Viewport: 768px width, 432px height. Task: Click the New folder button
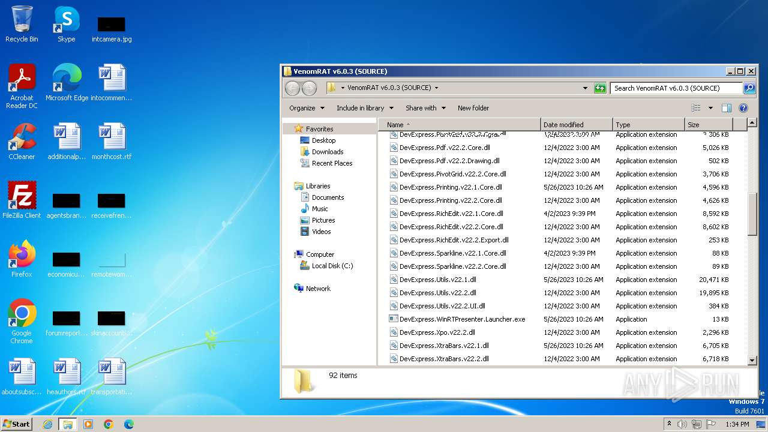473,108
